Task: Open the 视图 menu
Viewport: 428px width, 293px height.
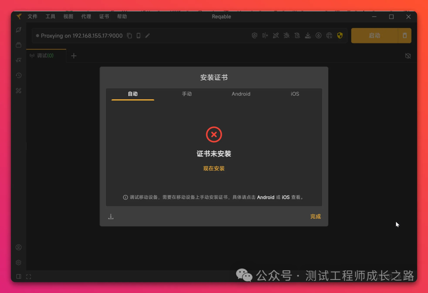Action: coord(68,17)
